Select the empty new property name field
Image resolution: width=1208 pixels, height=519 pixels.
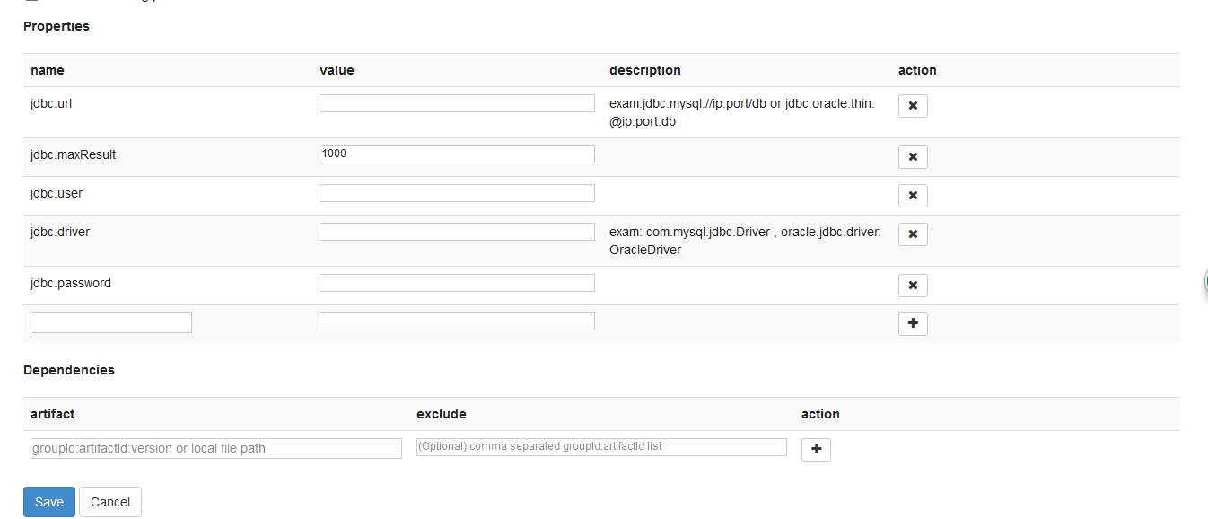(111, 322)
